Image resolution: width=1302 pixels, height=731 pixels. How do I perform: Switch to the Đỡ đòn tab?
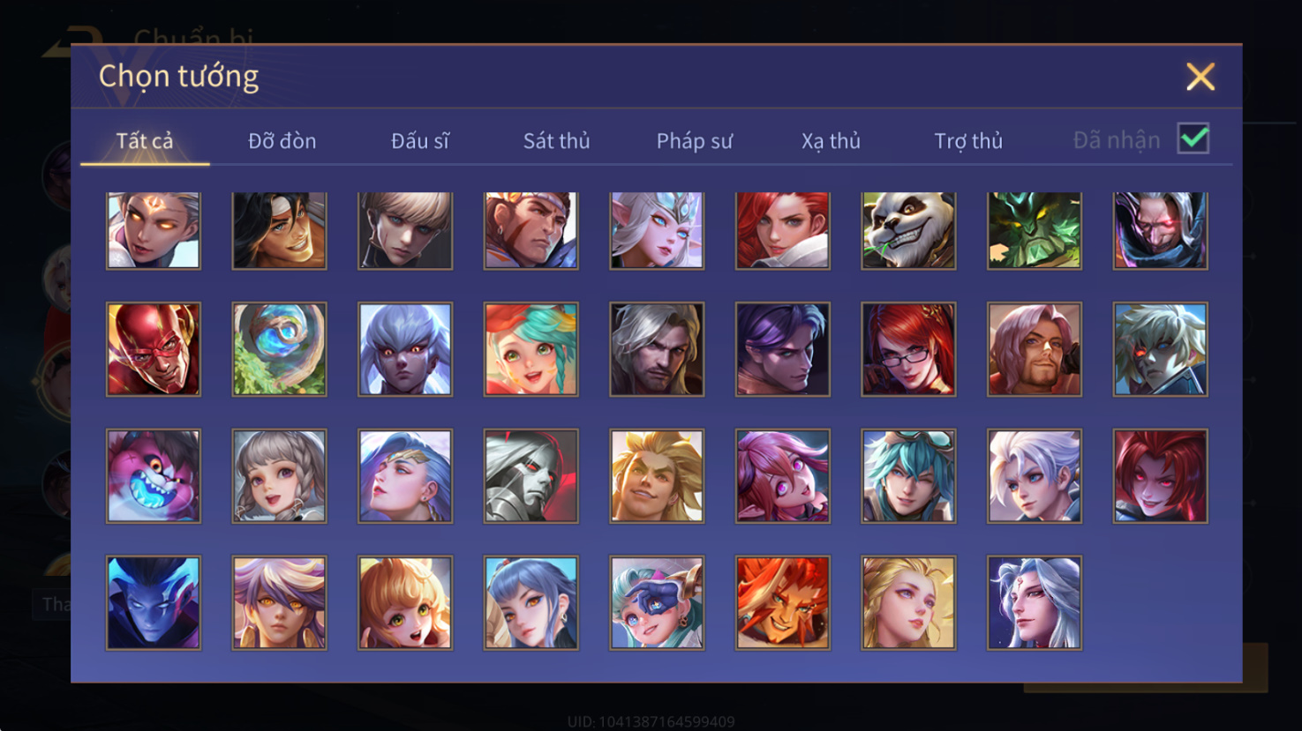coord(282,141)
